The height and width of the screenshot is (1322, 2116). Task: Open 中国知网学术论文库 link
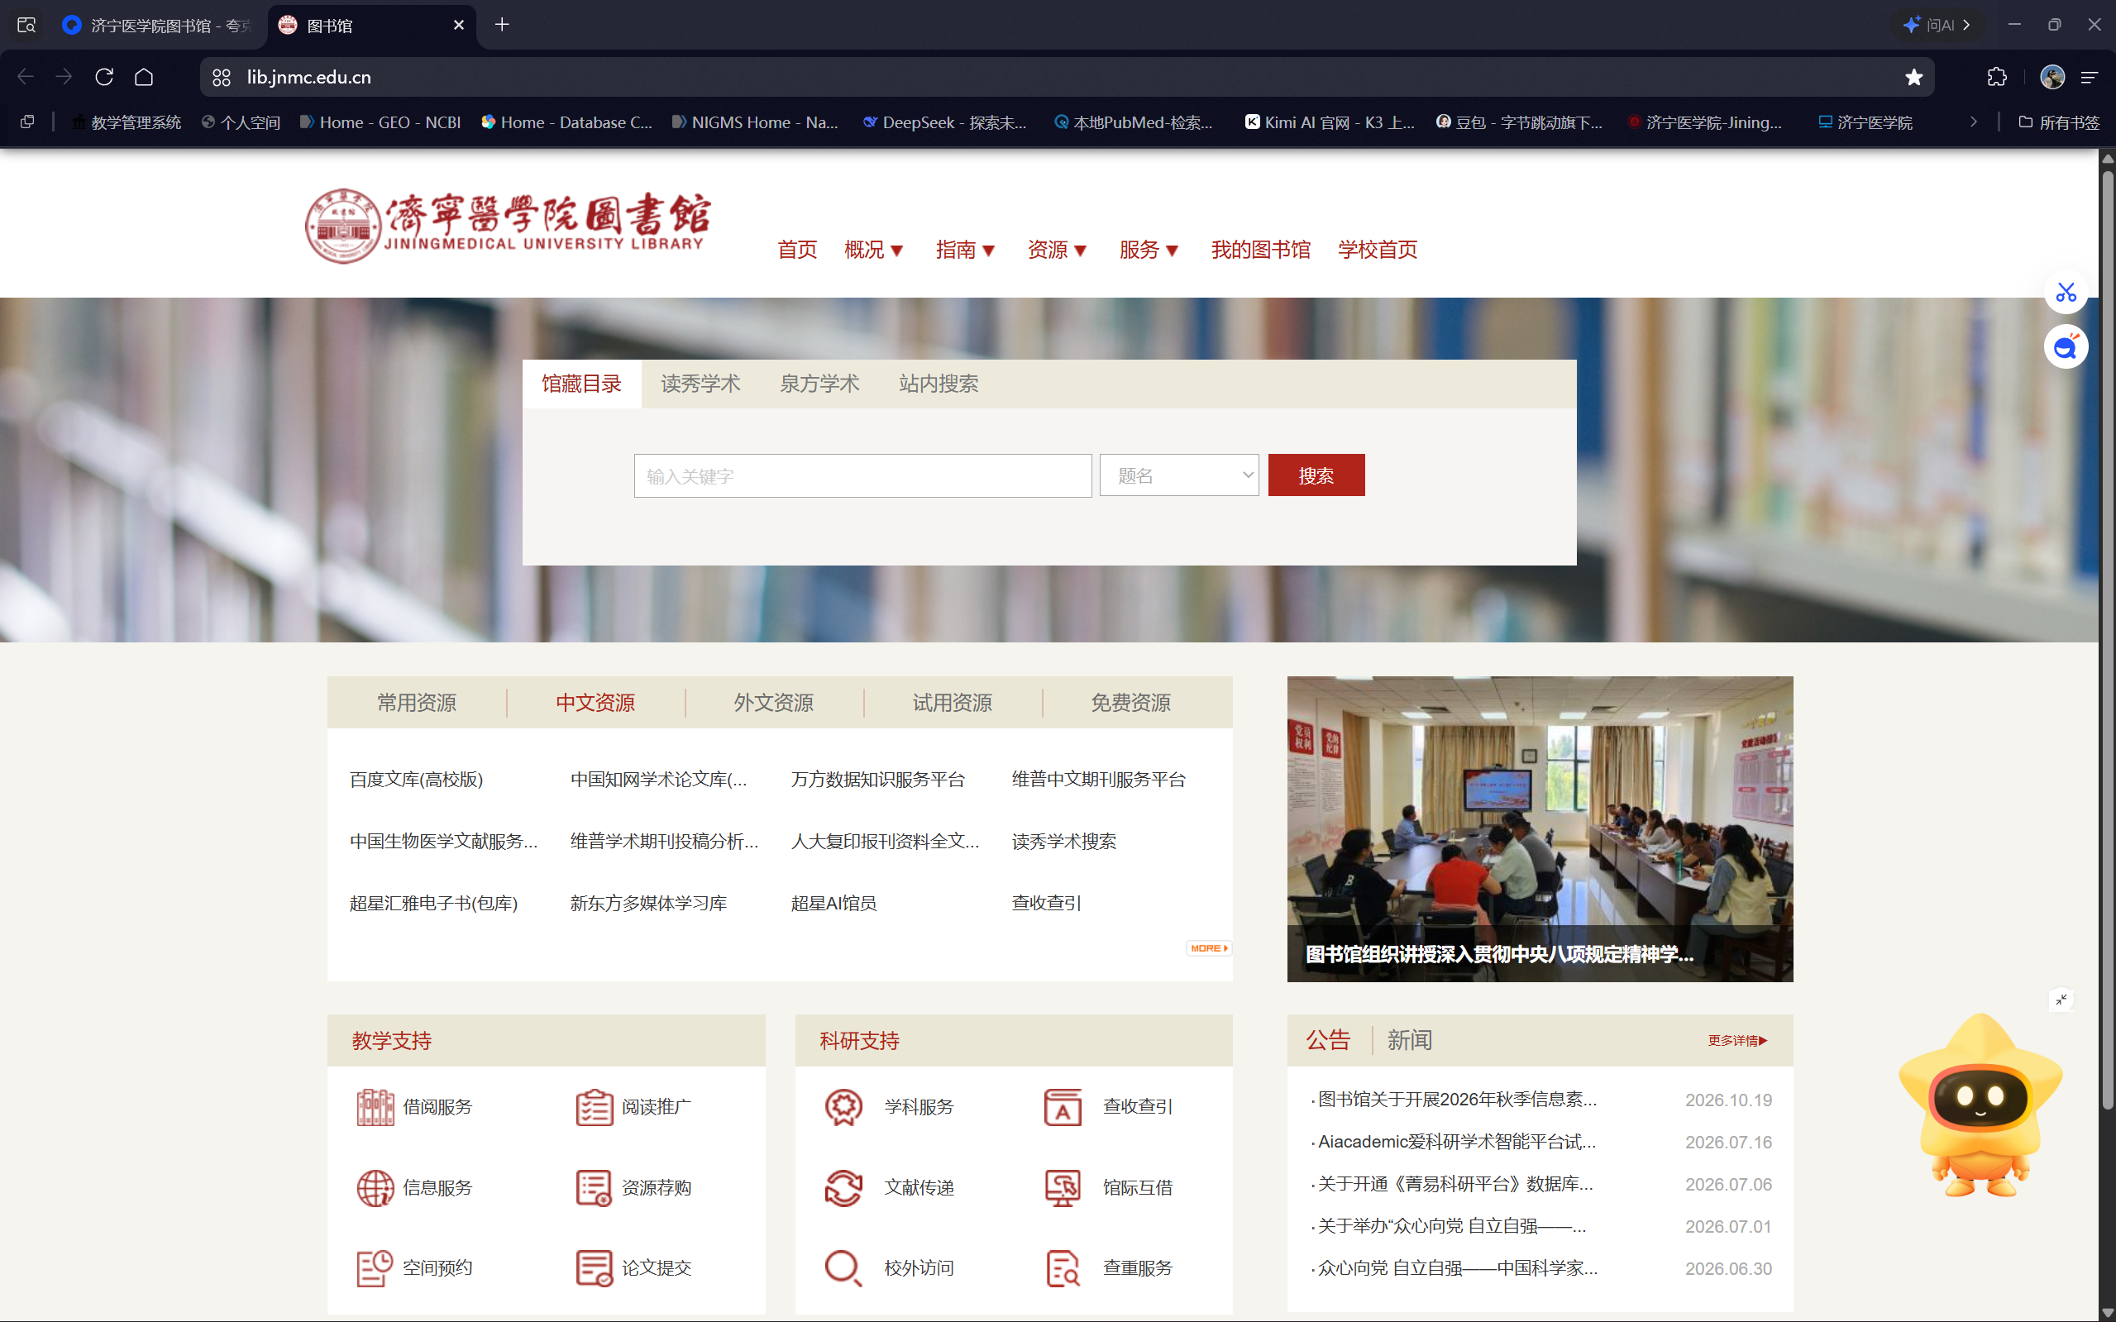pos(658,779)
